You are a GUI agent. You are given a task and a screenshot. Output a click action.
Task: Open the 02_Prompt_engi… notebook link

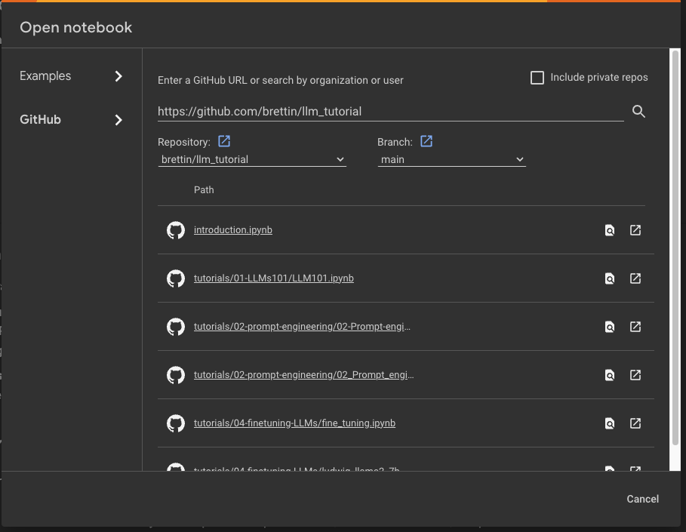[303, 375]
